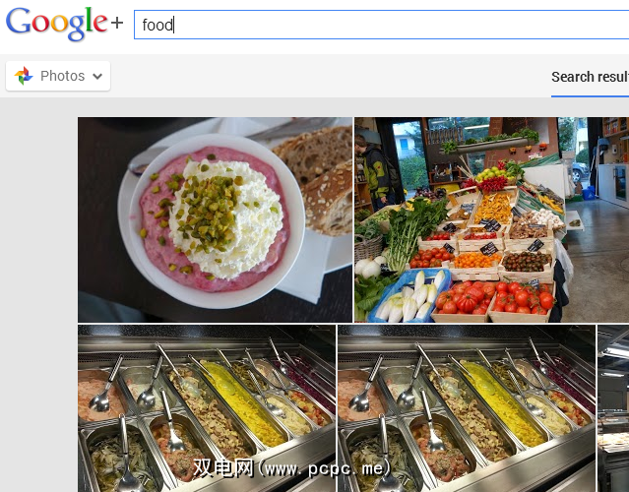The image size is (629, 492).
Task: Click the colorful Photos pinwheel icon
Action: pos(24,76)
